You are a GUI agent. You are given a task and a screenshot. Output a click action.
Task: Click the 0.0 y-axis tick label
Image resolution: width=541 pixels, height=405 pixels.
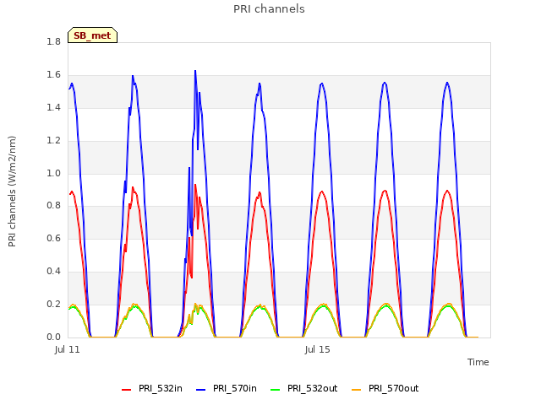coord(53,337)
